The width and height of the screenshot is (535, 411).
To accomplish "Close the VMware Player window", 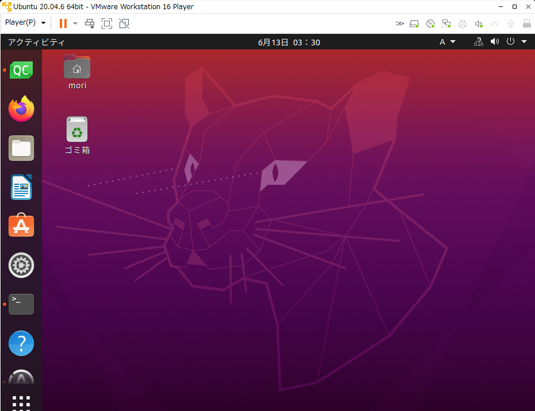I will pyautogui.click(x=528, y=6).
